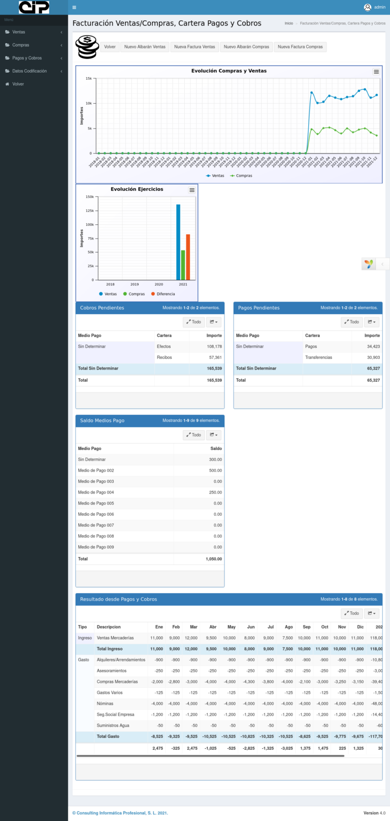Click the CIP logo in header
The width and height of the screenshot is (390, 821).
34,7
